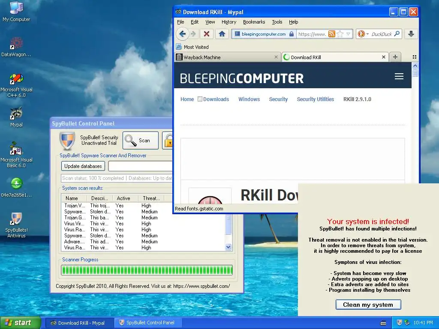Click the shield icon in system tray

point(400,323)
